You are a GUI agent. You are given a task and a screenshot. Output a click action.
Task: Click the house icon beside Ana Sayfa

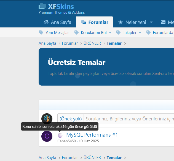click(x=46, y=22)
